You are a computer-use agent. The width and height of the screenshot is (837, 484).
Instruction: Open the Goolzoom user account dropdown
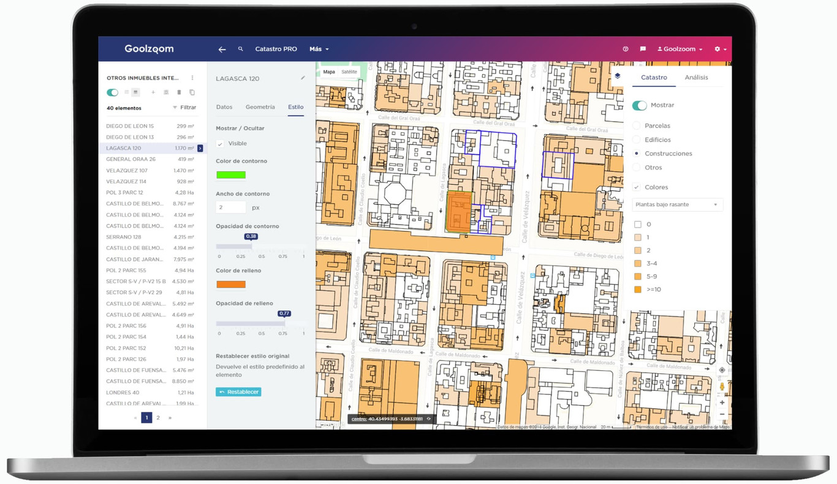click(680, 49)
